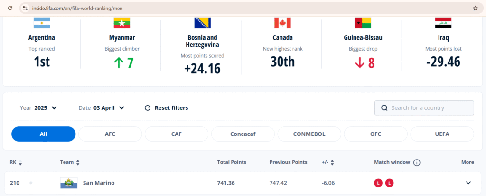Click the browser reload icon
Screen dimensions: 486x196
coord(10,9)
